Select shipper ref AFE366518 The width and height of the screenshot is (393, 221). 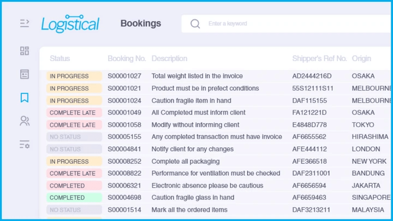coord(309,162)
